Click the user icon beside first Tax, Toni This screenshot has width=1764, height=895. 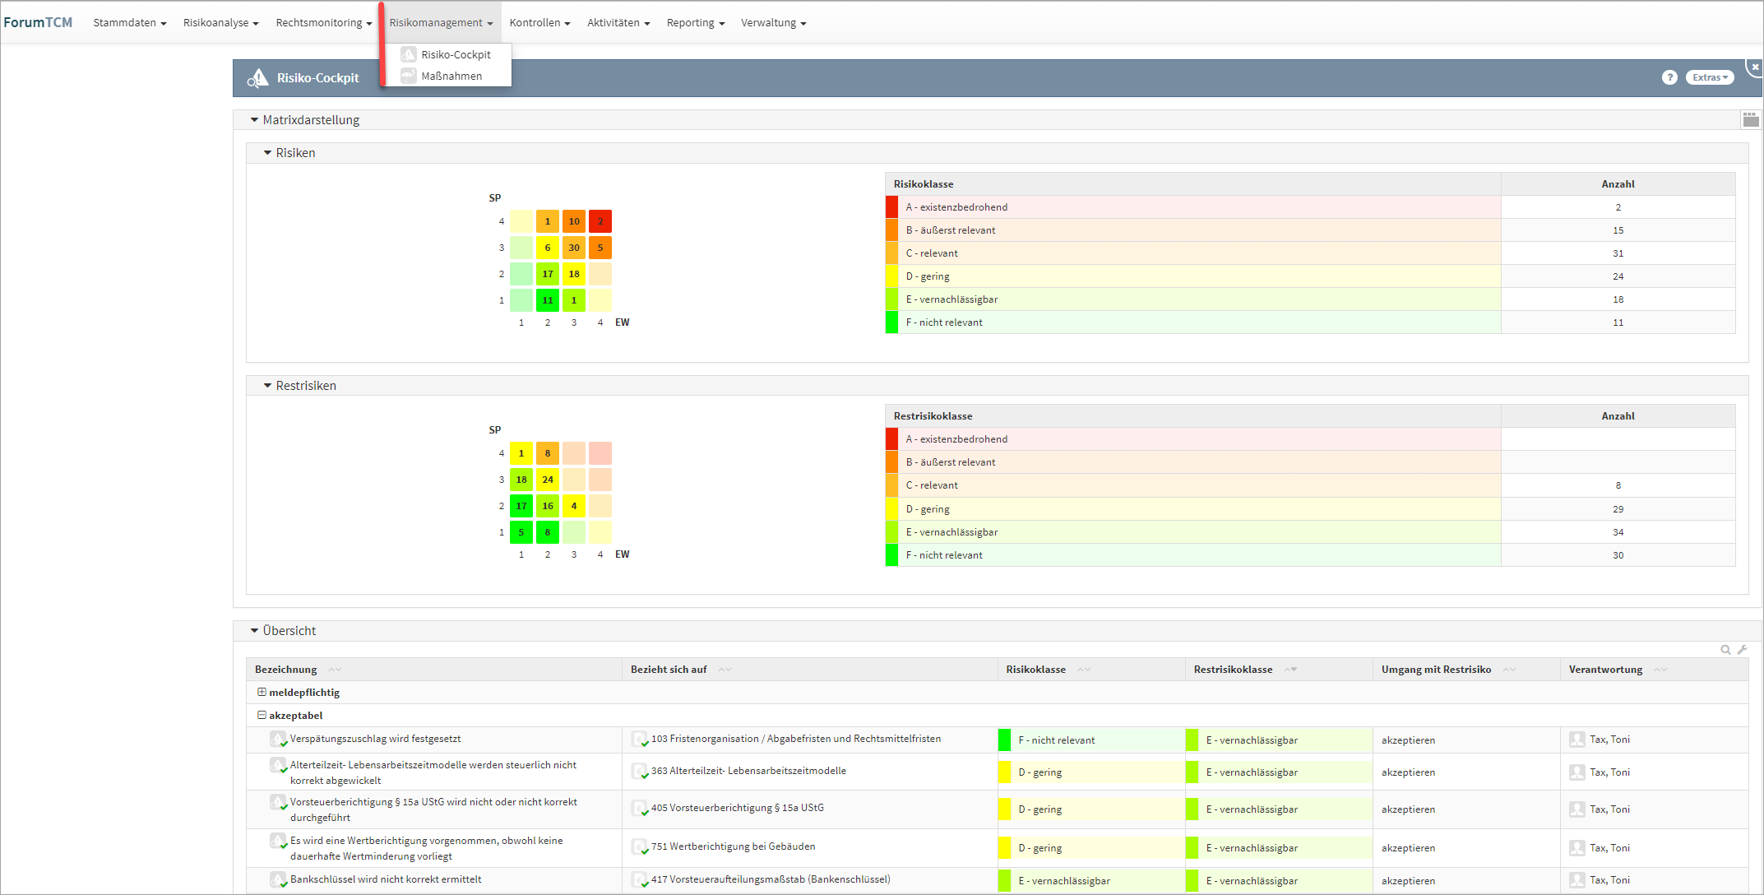pos(1576,740)
